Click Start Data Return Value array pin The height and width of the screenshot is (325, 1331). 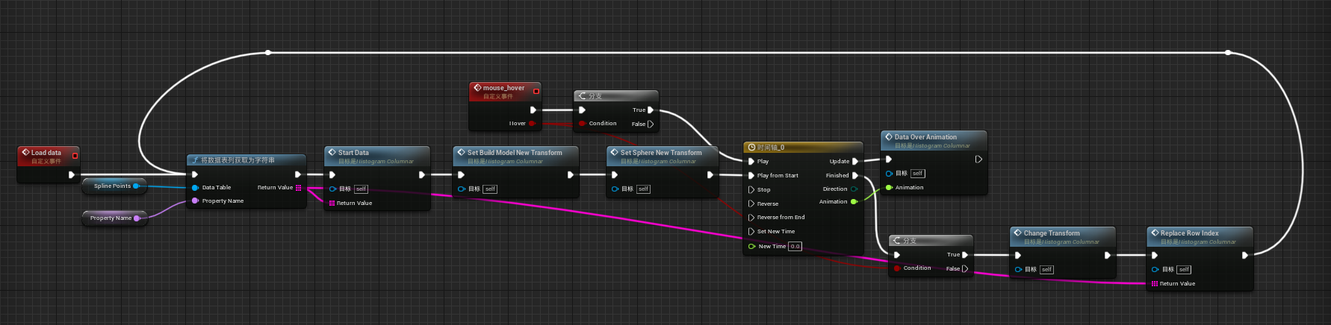click(x=332, y=203)
